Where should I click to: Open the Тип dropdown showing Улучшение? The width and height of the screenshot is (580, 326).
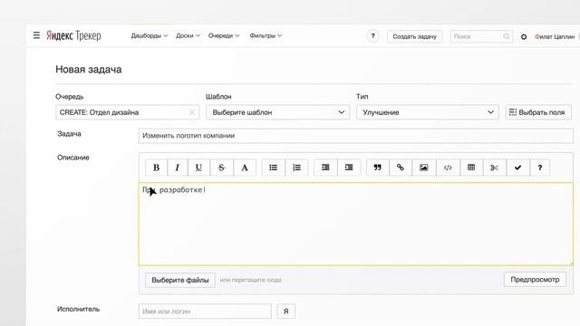pyautogui.click(x=428, y=112)
